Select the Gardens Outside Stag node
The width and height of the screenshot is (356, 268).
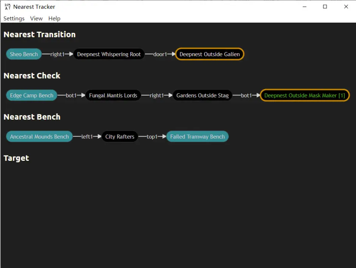[x=203, y=95]
